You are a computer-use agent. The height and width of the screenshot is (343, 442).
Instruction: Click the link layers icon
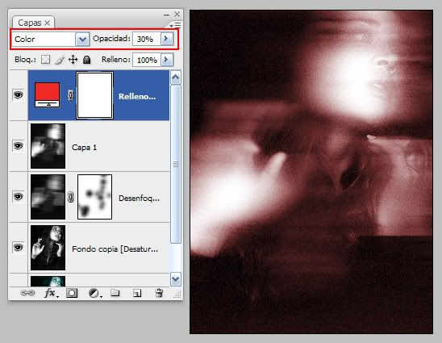coord(27,293)
